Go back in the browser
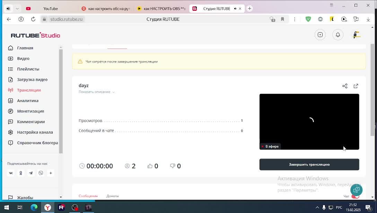This screenshot has height=213, width=377. point(9,19)
